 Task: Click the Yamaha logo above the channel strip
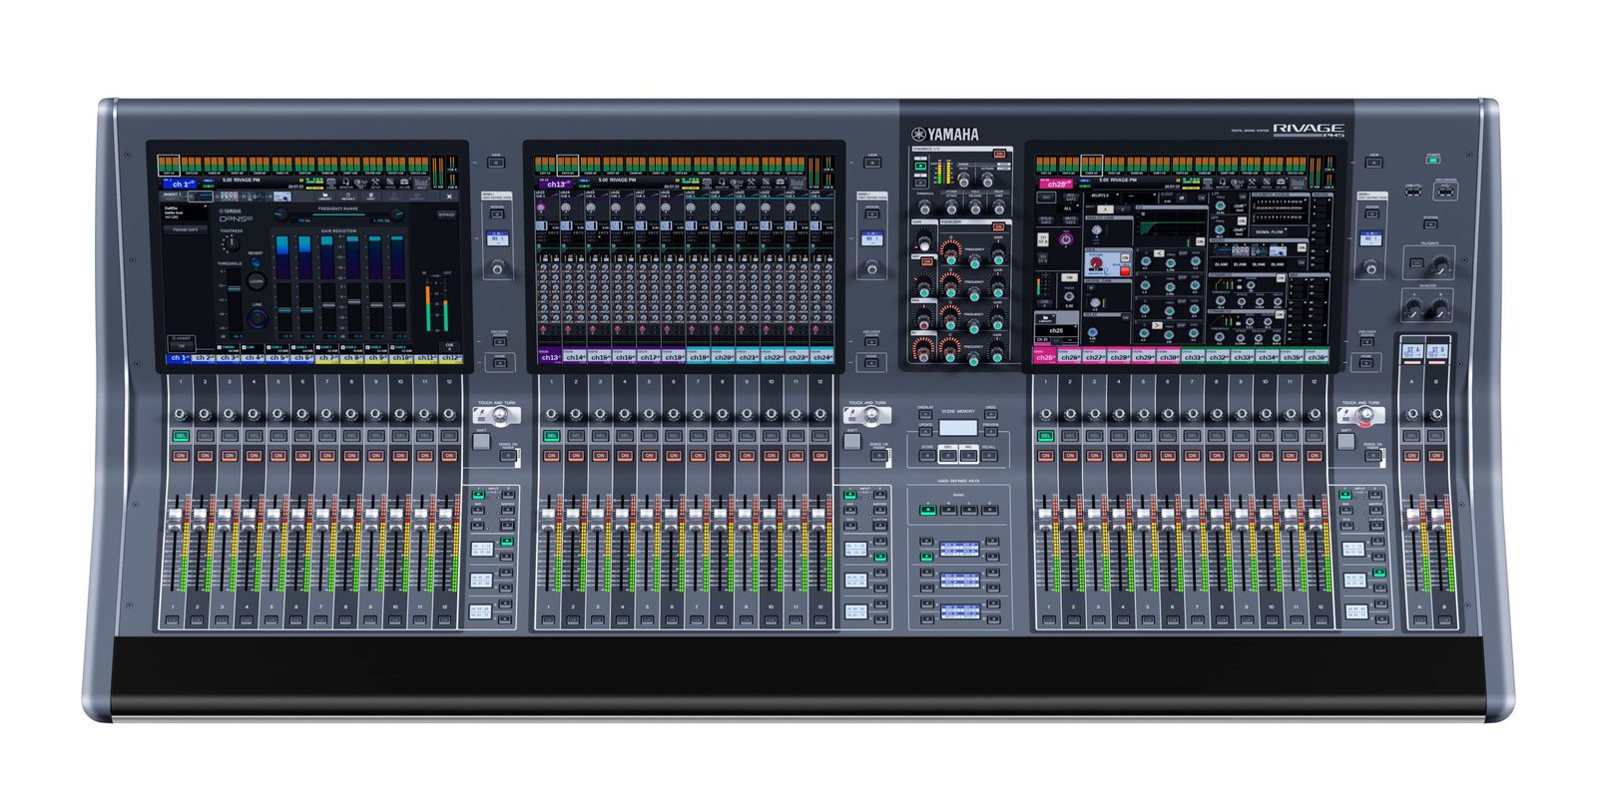pyautogui.click(x=943, y=135)
